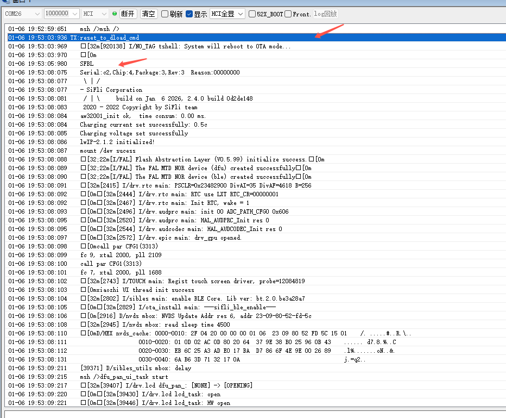Click the log回放 playback button

point(325,14)
